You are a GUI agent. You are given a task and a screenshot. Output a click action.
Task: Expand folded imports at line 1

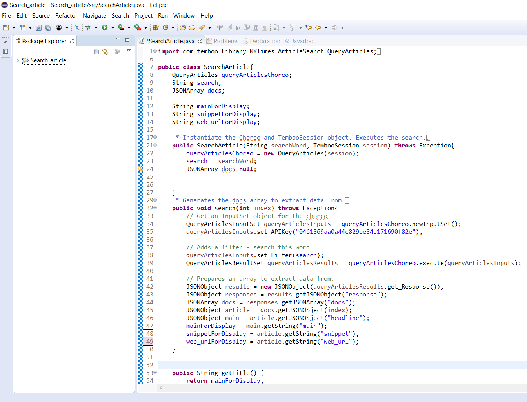(x=155, y=51)
